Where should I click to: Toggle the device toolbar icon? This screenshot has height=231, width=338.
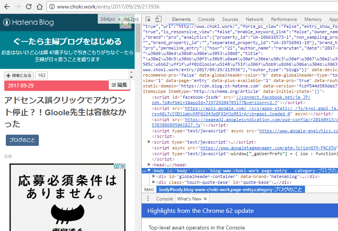click(158, 19)
